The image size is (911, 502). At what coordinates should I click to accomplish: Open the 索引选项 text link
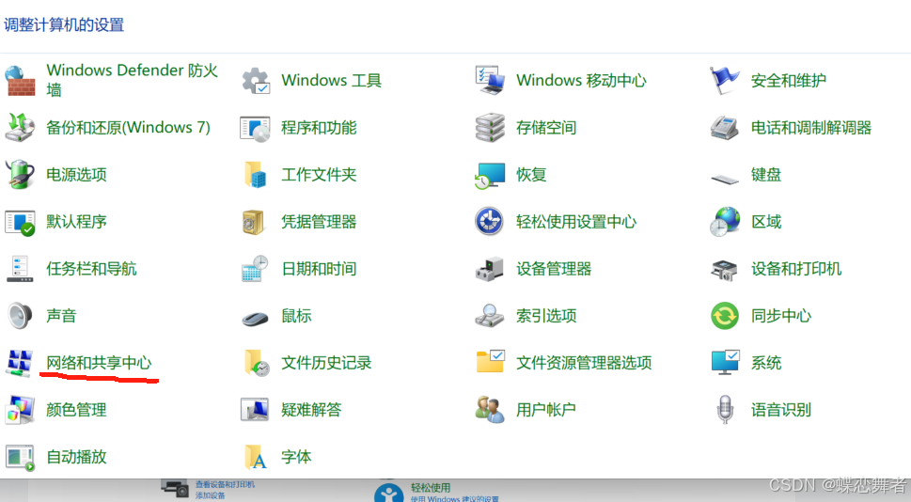(546, 316)
